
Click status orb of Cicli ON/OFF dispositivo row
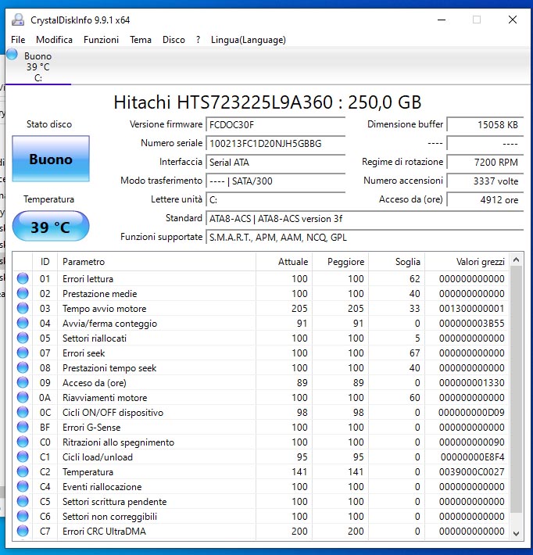(23, 413)
